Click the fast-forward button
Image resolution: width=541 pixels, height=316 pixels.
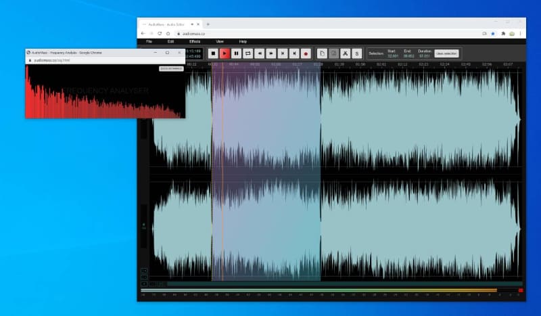(271, 53)
